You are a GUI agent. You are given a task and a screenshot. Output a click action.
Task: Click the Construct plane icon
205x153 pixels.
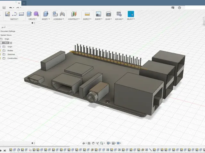coord(74,14)
